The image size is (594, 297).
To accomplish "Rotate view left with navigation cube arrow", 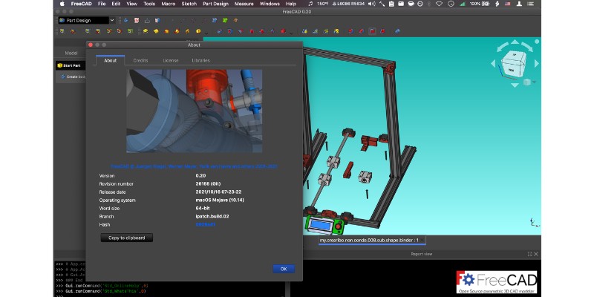I will click(493, 64).
